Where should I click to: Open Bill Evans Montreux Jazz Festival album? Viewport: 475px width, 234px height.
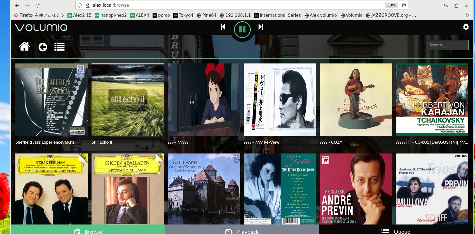coord(204,189)
